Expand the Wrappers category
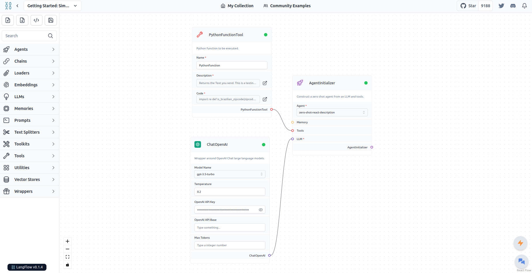The image size is (532, 273). point(29,191)
